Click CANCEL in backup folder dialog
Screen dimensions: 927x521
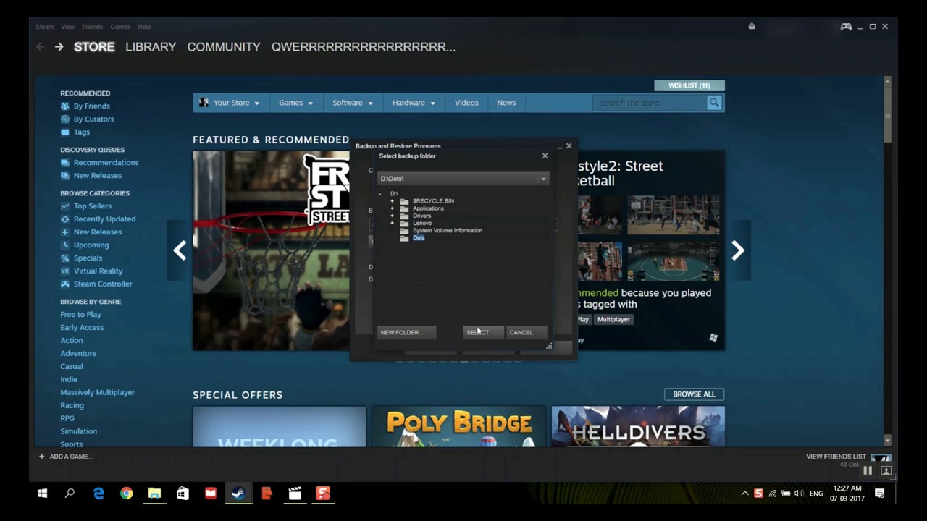527,332
